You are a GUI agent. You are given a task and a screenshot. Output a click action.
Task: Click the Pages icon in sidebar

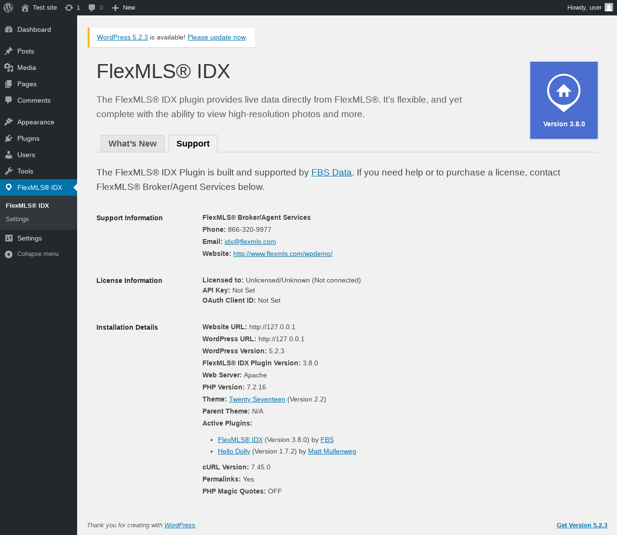(x=9, y=84)
